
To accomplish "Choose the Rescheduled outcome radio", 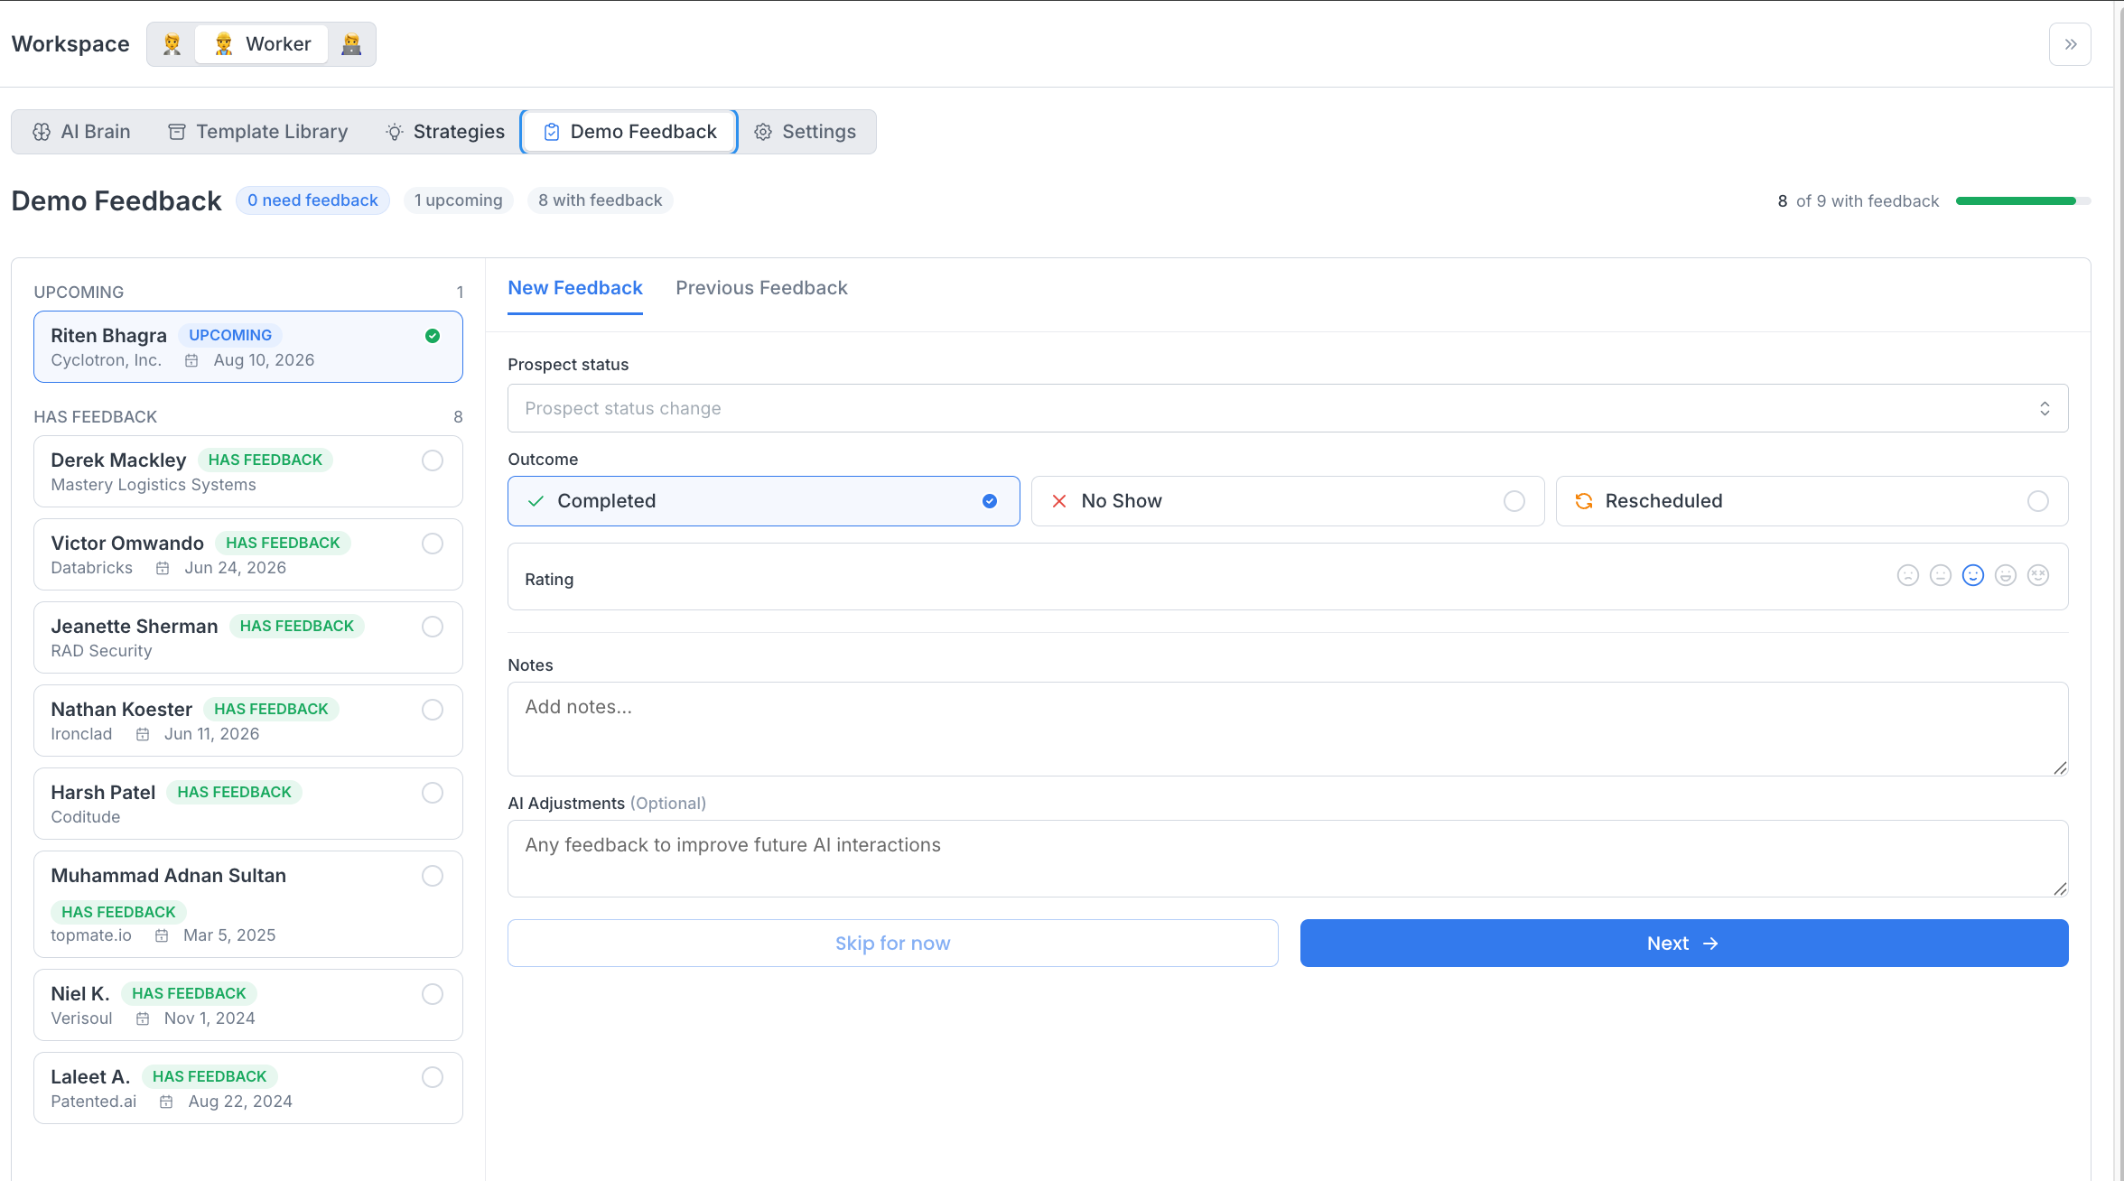I will [2038, 501].
